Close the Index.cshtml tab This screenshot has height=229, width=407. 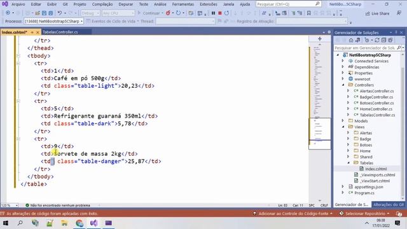coord(38,32)
